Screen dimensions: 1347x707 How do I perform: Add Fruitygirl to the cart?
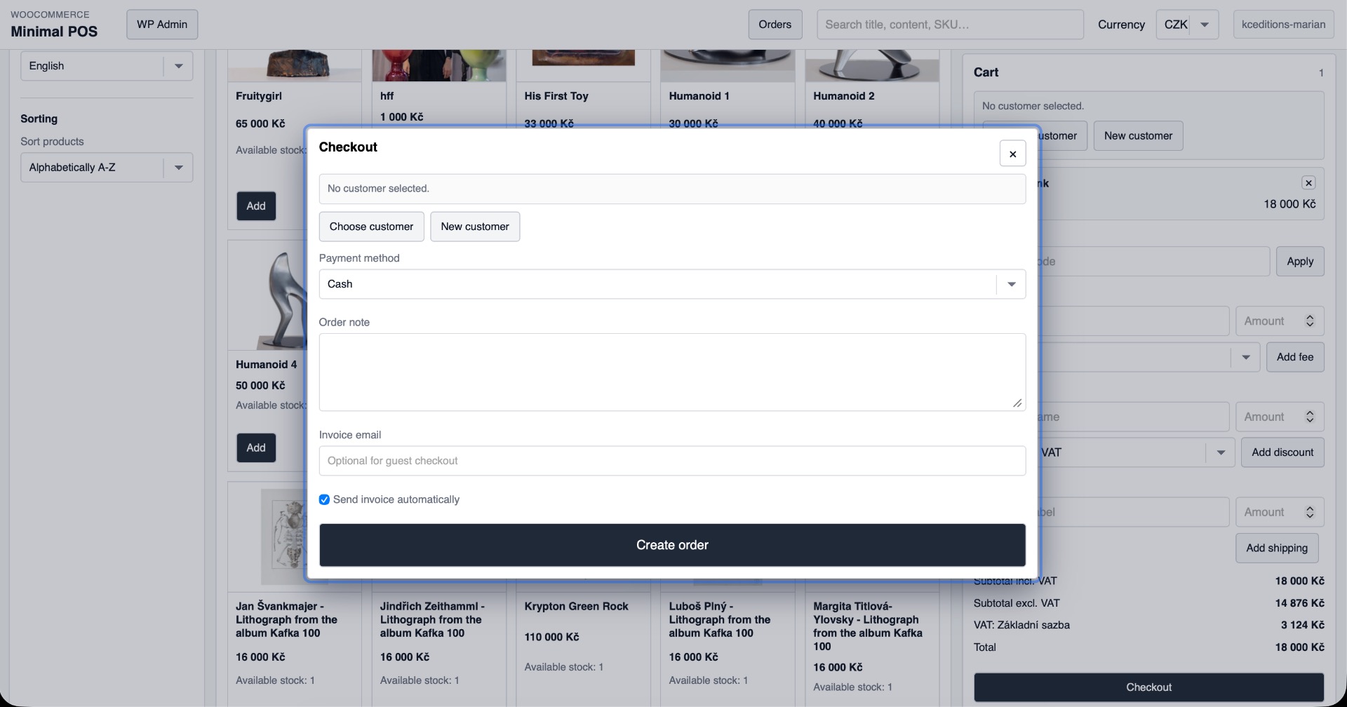click(x=256, y=206)
